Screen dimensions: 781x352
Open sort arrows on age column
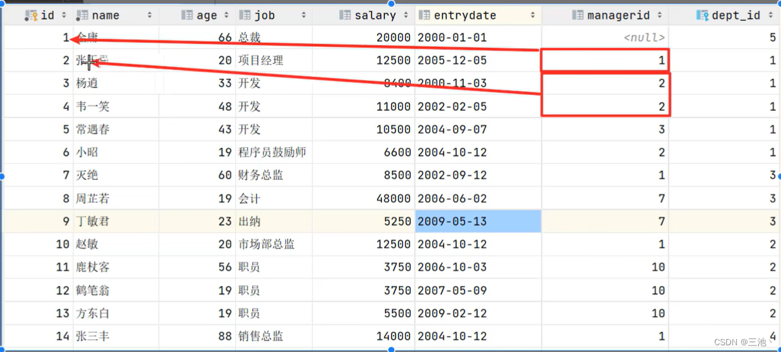[x=226, y=15]
